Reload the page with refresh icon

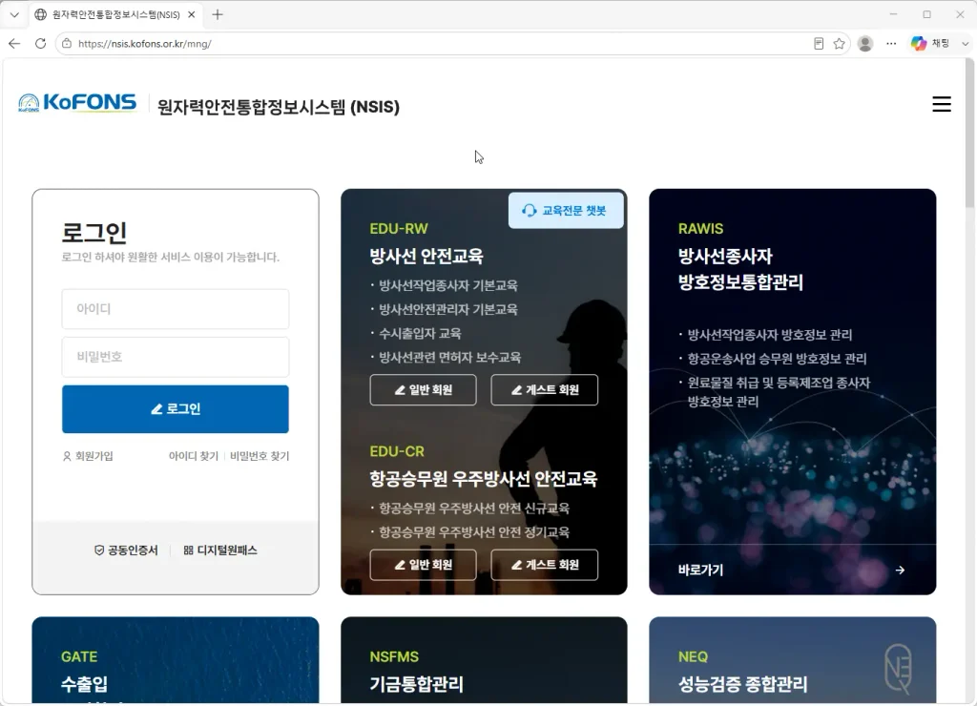point(40,44)
